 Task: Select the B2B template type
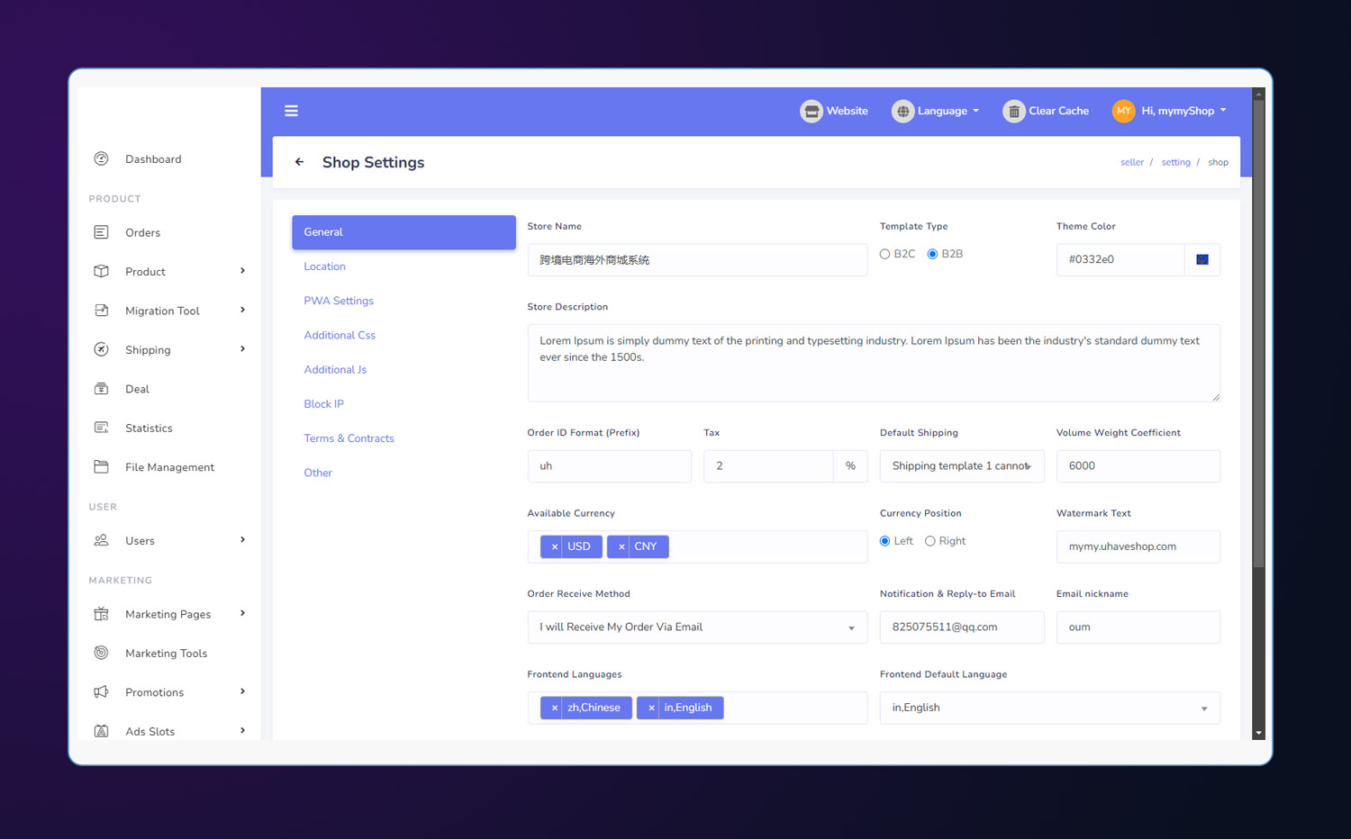click(x=932, y=254)
